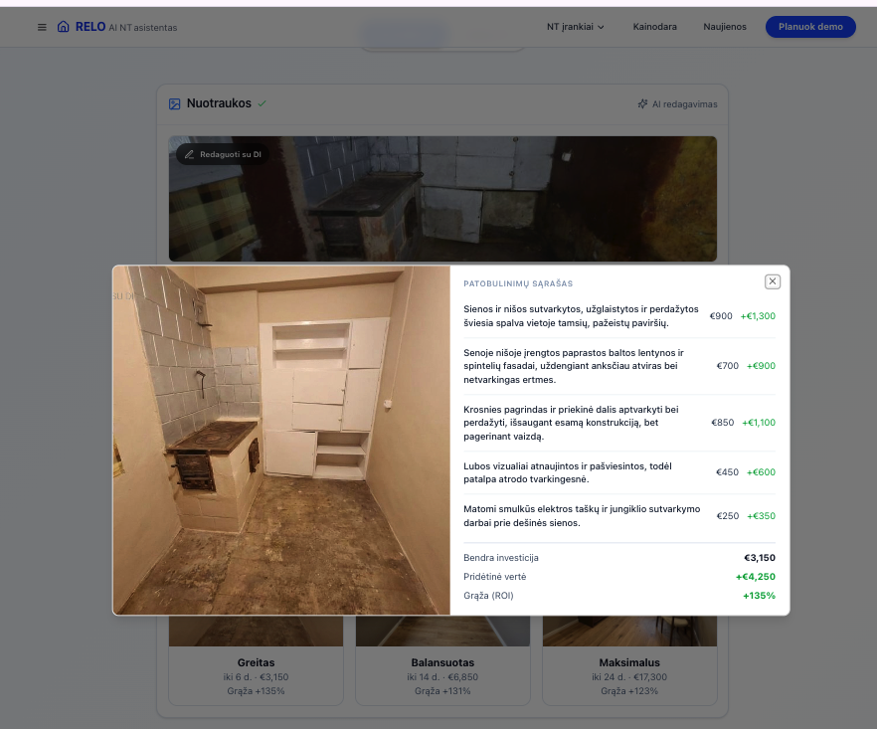
Task: Click the Nuotraukos picture icon
Action: pos(175,103)
